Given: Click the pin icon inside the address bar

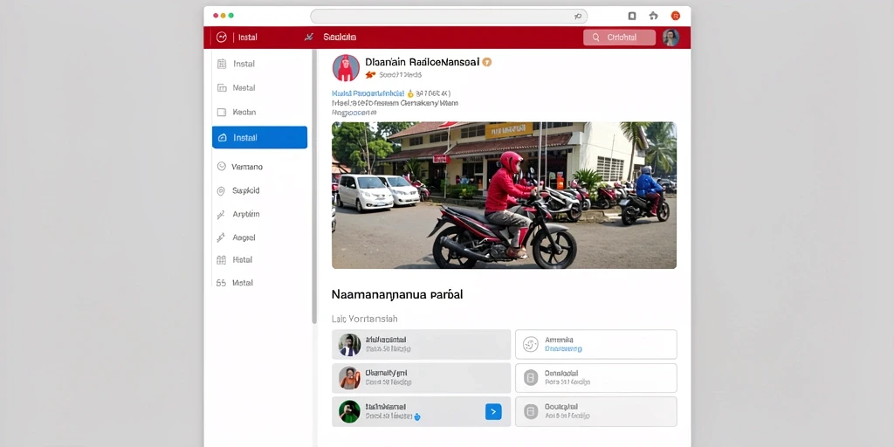Looking at the screenshot, I should [578, 17].
